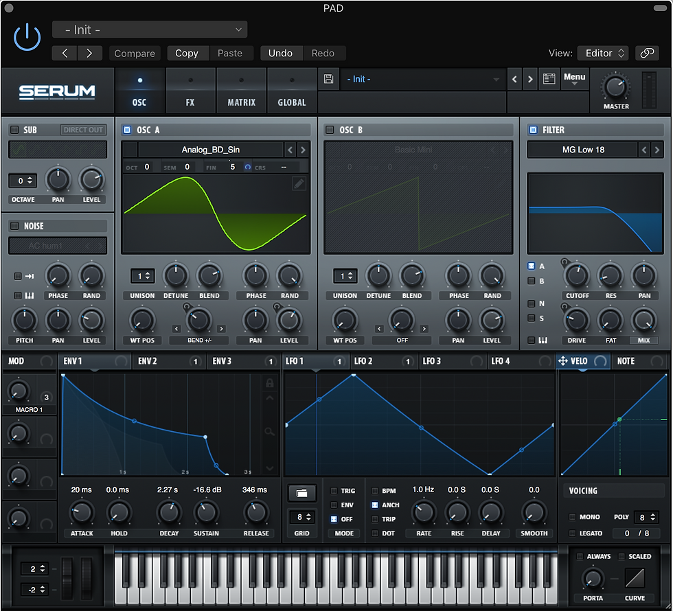Screen dimensions: 673x611
Task: Select the NOTE tab
Action: click(x=640, y=361)
